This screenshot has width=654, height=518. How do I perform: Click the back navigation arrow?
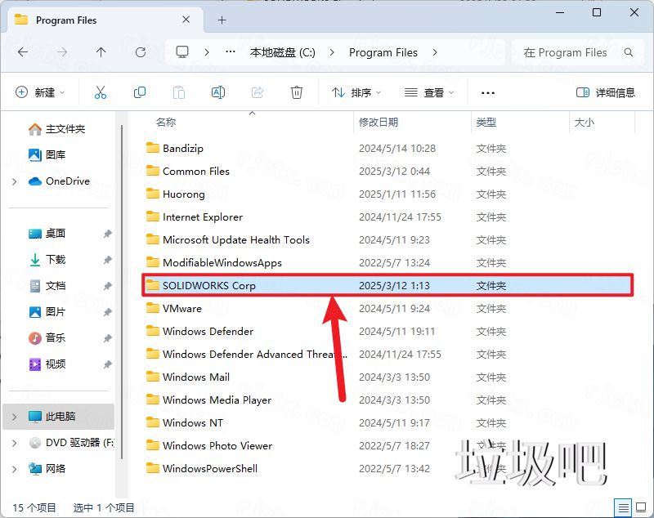click(22, 52)
